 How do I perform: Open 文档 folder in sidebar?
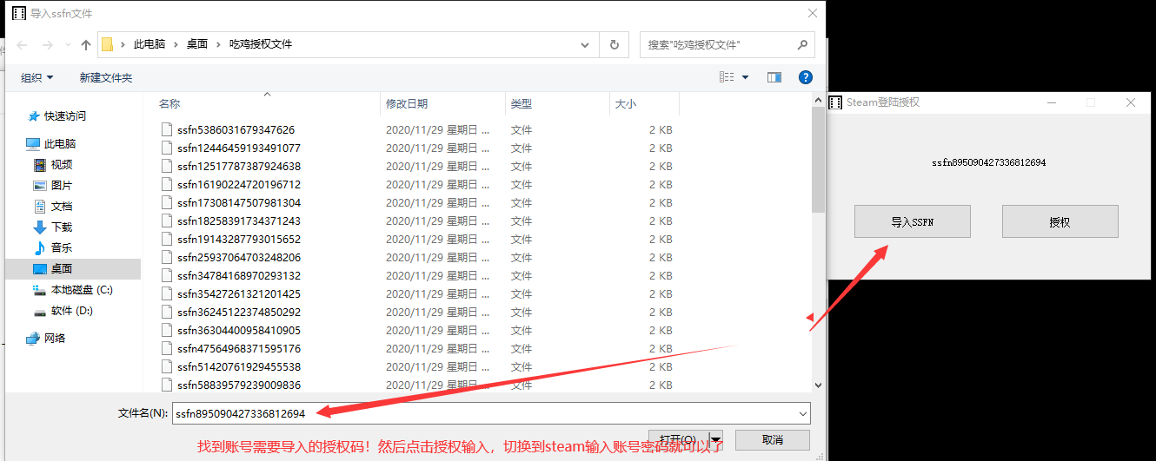click(x=62, y=206)
